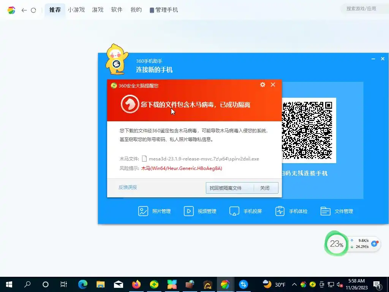The height and width of the screenshot is (292, 389).
Task: Click the 360 app store logo
Action: tap(11, 10)
